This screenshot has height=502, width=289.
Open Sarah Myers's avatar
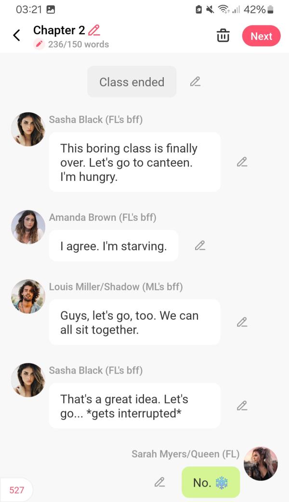(261, 463)
